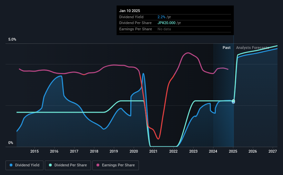The width and height of the screenshot is (283, 175).
Task: Click the pink Earnings Per Share legend dot
Action: click(x=98, y=165)
